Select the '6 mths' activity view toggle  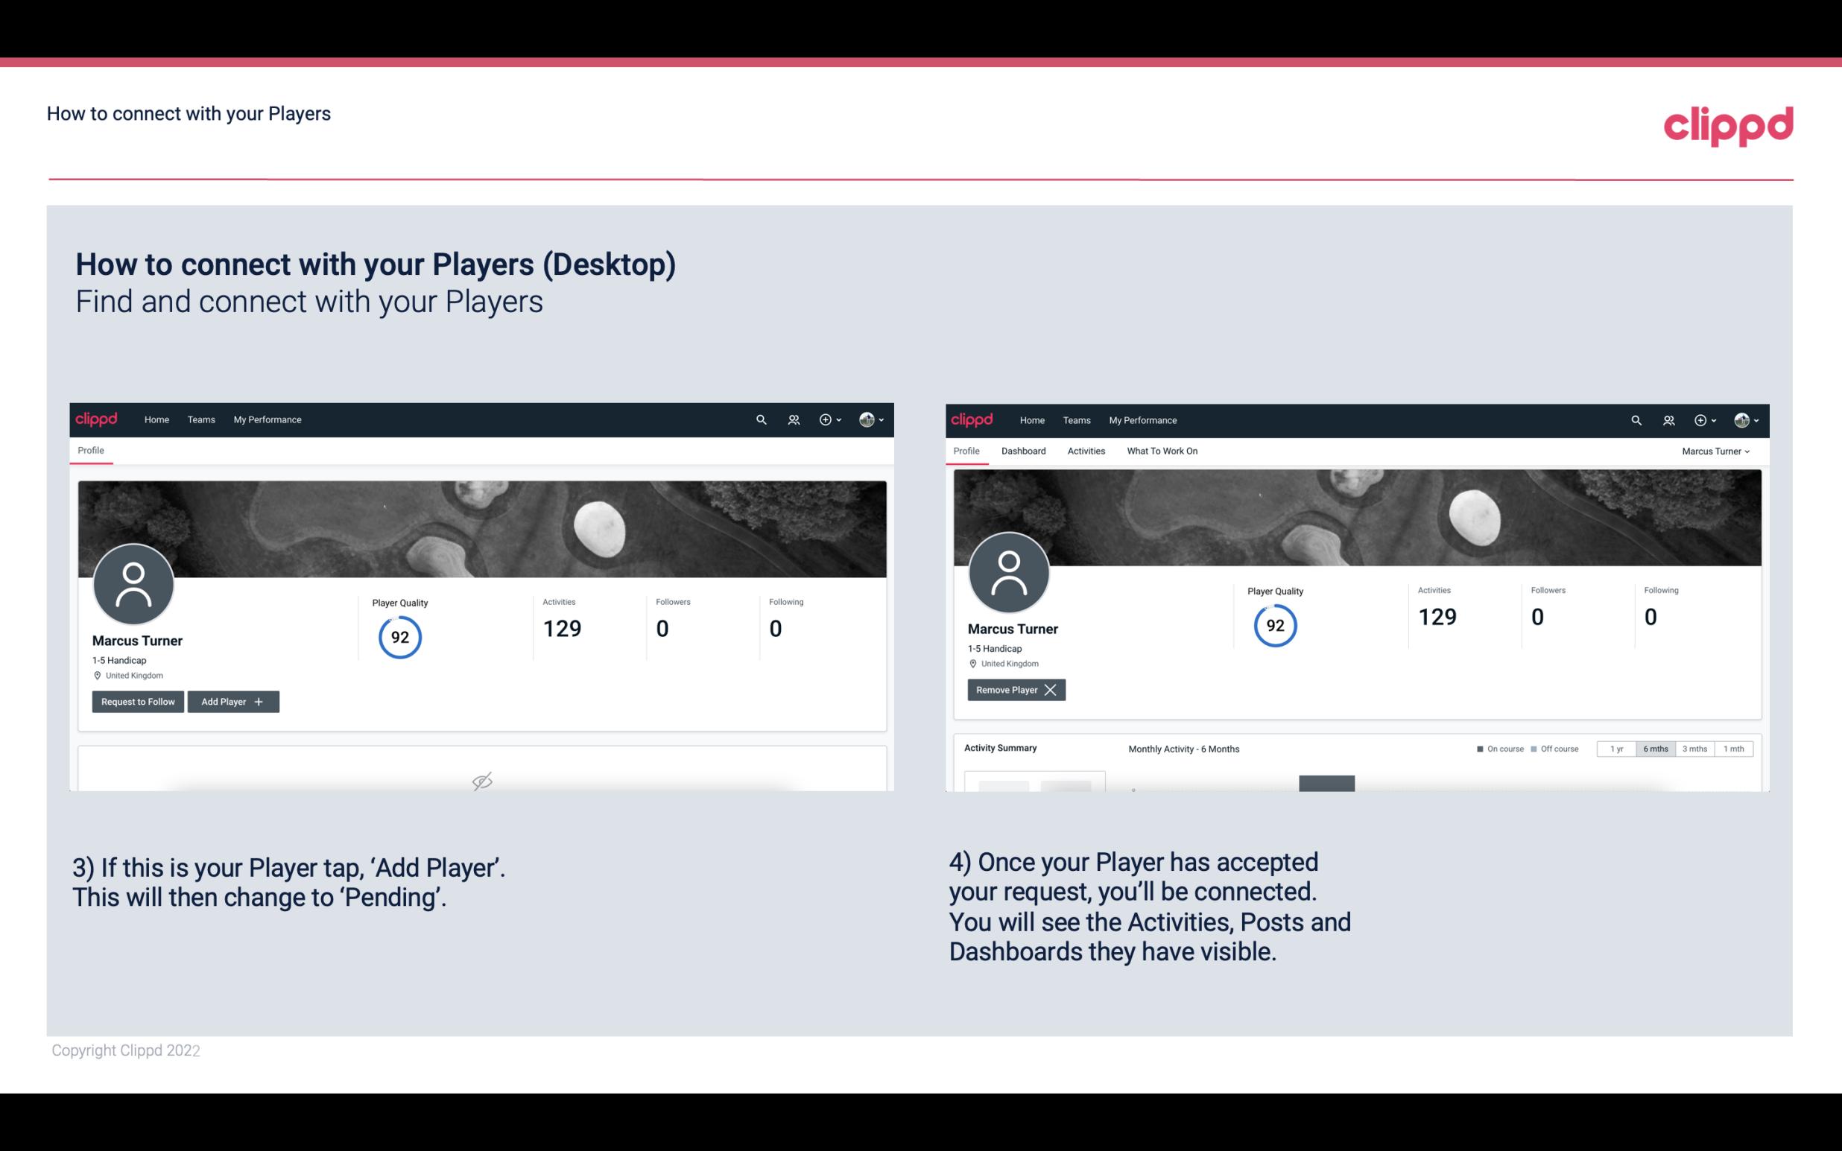tap(1656, 749)
